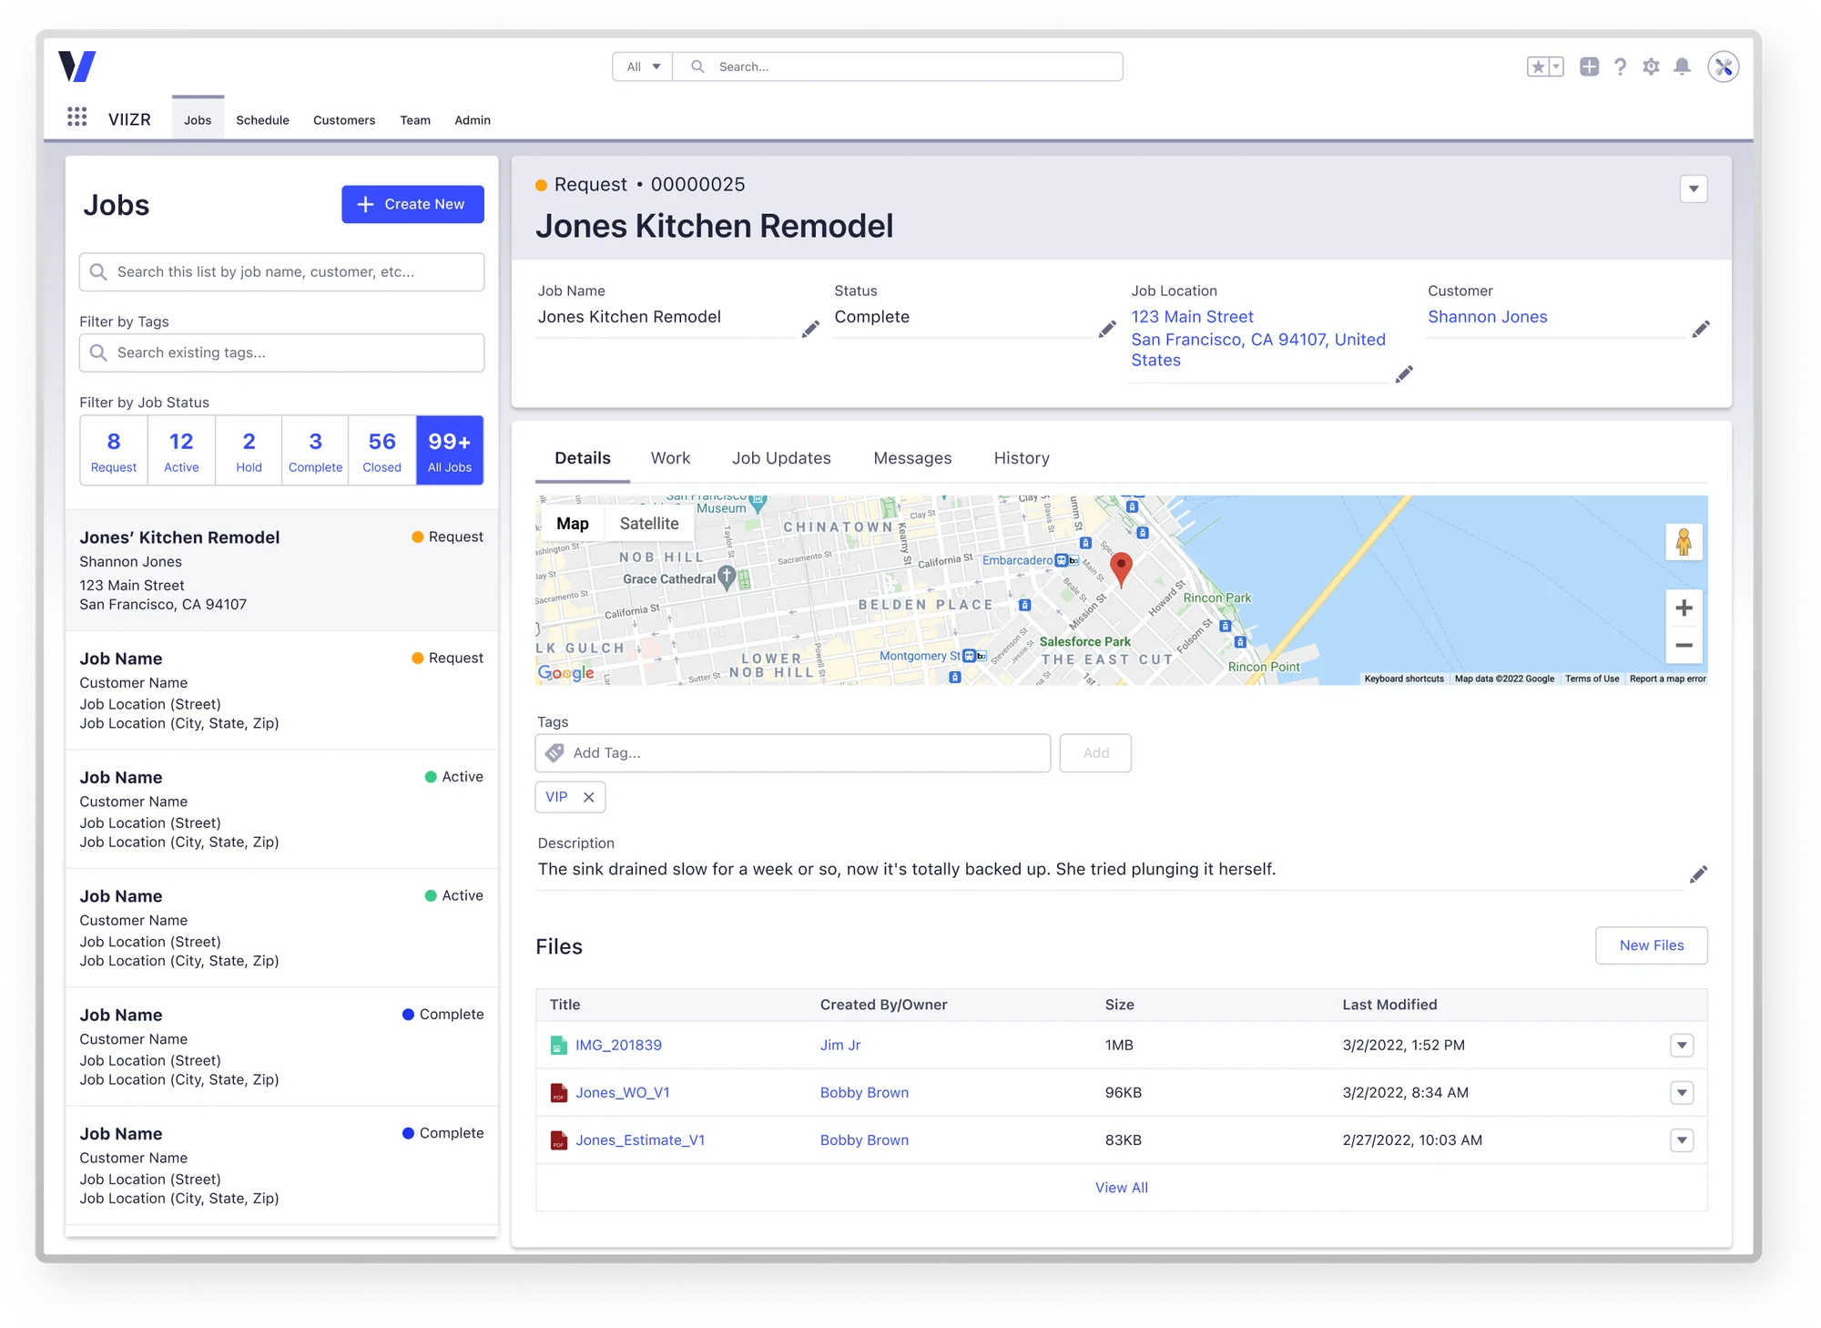Click the job list search field

[x=281, y=272]
